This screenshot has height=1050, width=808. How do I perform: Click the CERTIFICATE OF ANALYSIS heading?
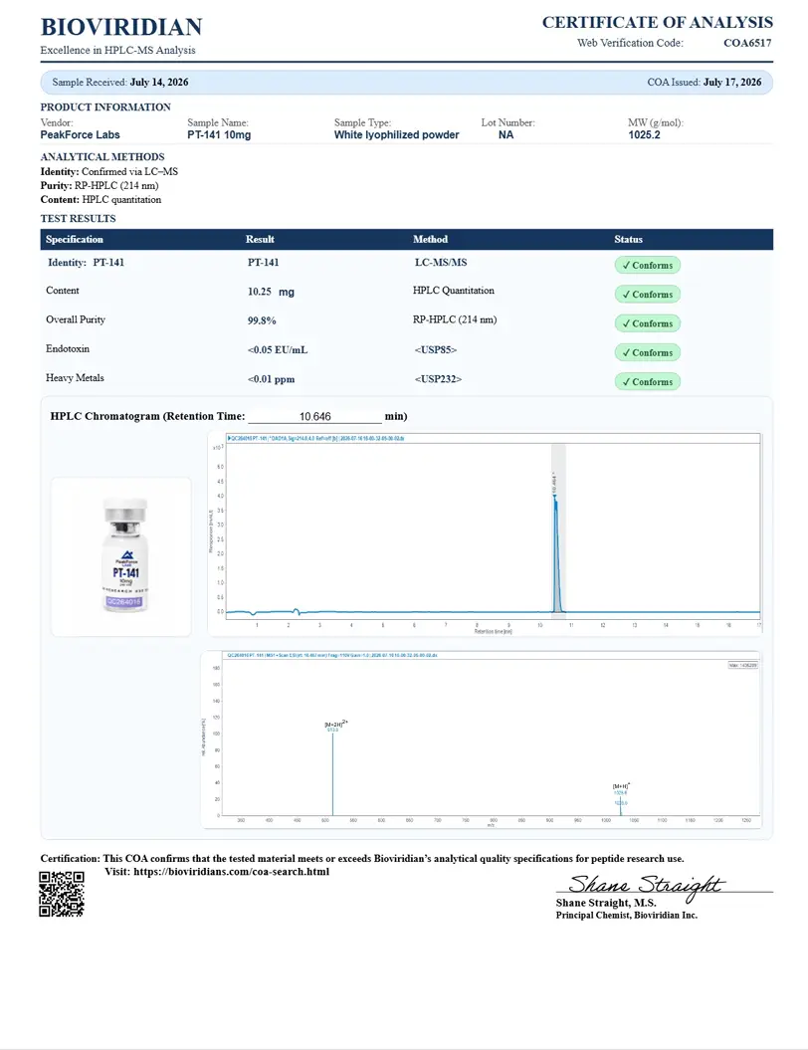(x=658, y=22)
